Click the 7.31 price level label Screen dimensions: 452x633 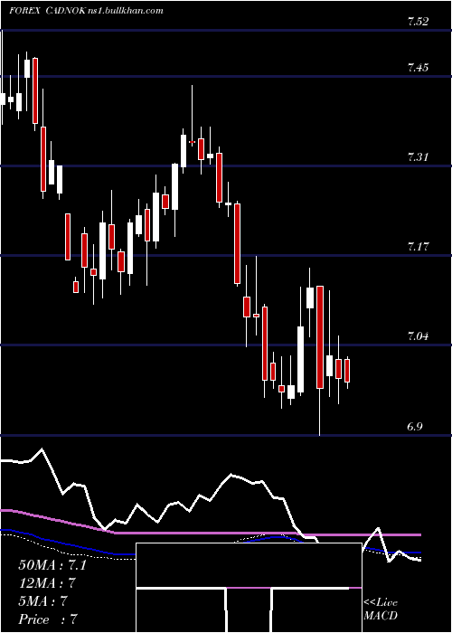[418, 156]
